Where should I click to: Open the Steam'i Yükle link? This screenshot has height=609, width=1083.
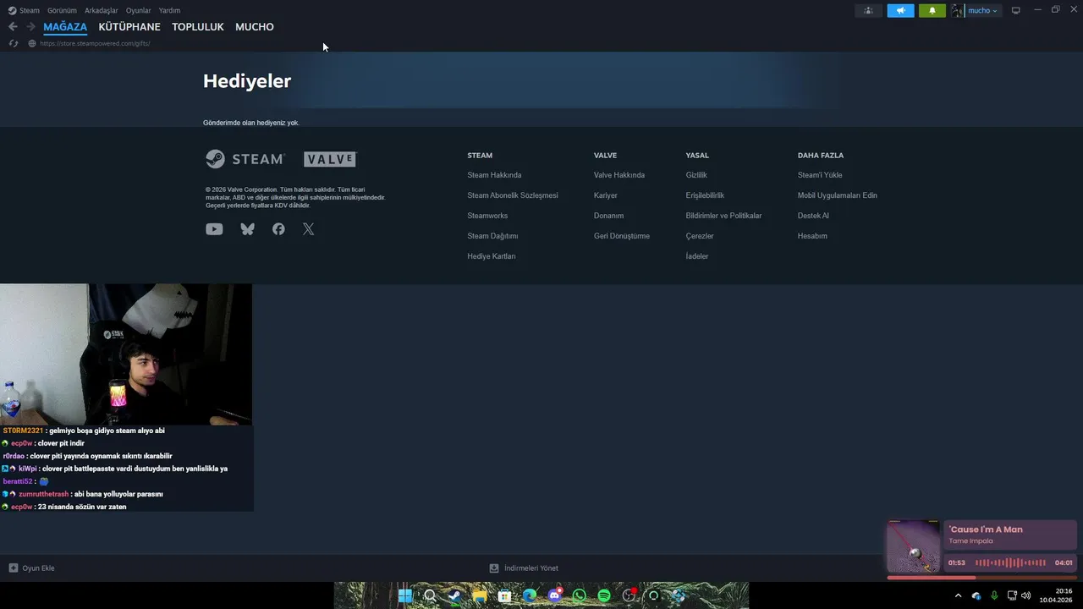click(820, 175)
